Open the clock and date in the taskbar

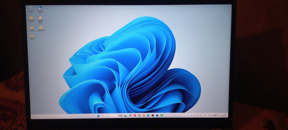(223, 115)
